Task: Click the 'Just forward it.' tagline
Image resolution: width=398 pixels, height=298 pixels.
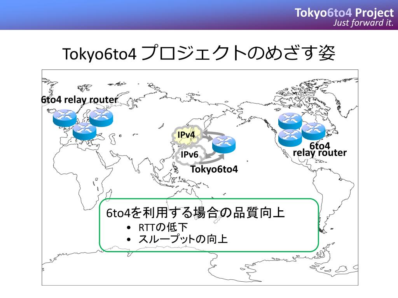Action: [363, 23]
